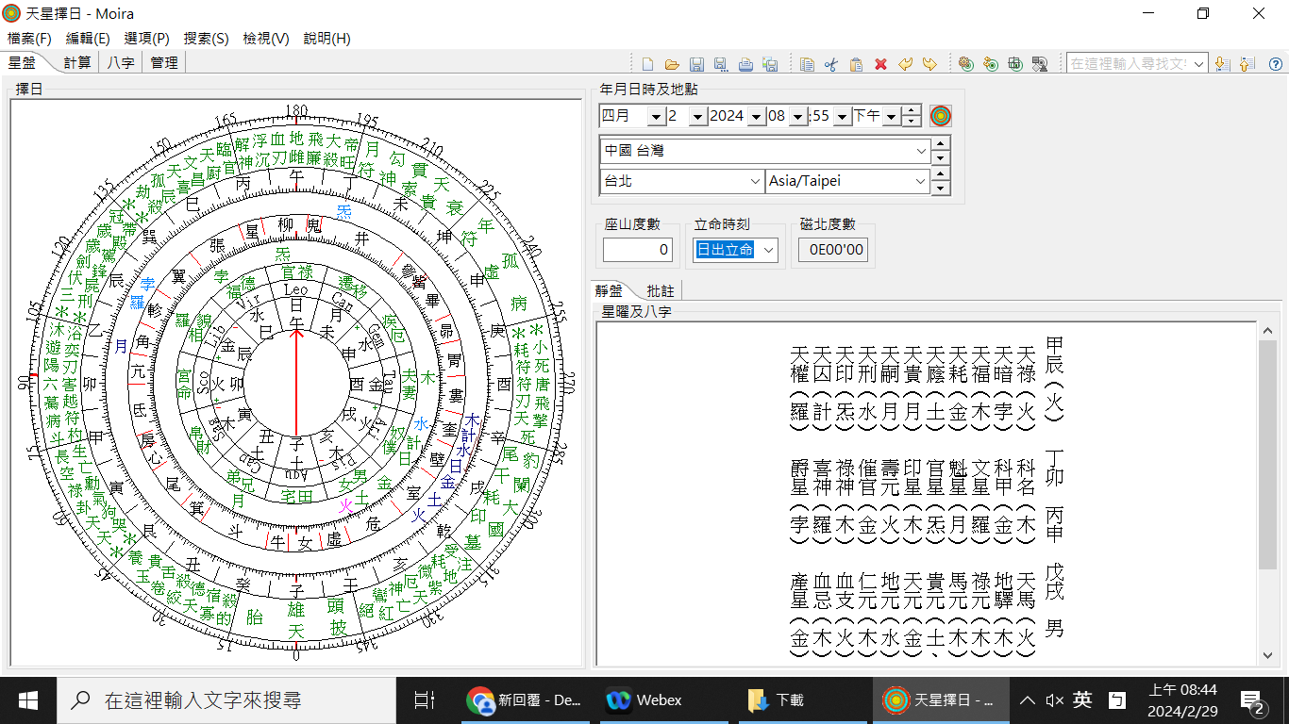1289x724 pixels.
Task: Open the Asia/Taipei timezone dropdown
Action: [x=921, y=181]
